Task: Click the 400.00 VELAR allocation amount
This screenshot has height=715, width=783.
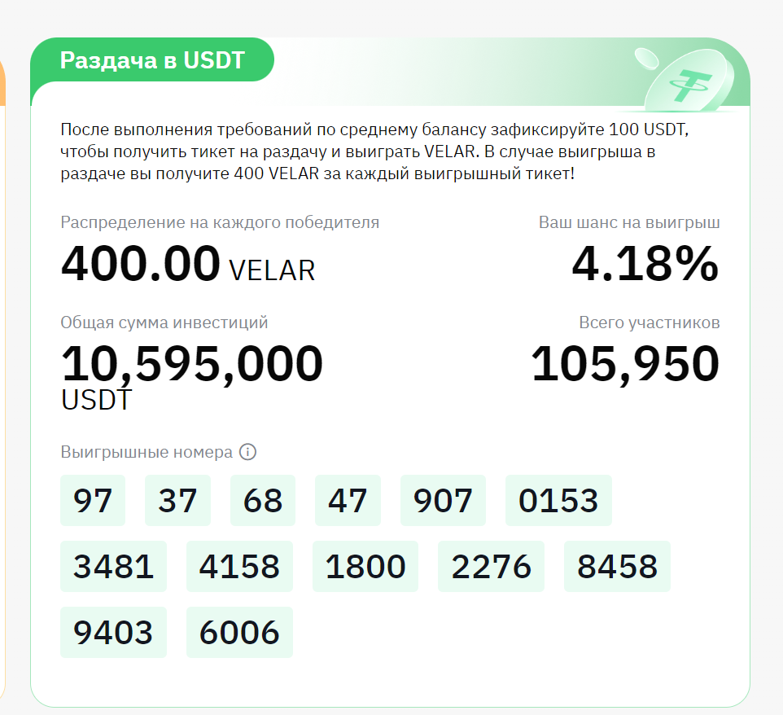Action: click(188, 263)
